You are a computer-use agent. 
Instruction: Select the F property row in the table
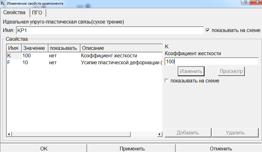click(63, 62)
